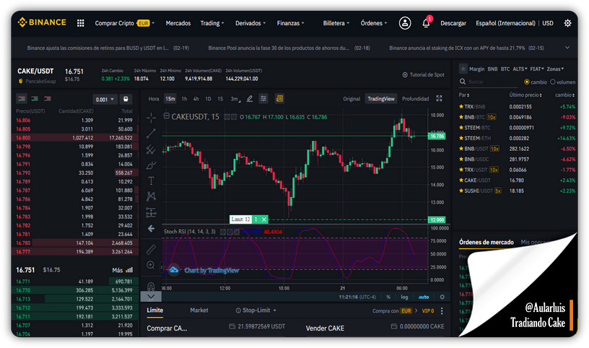Toggle percent scale on chart
Image resolution: width=589 pixels, height=348 pixels.
388,297
